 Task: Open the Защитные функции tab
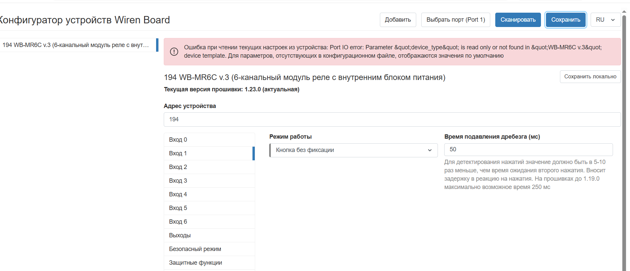209,263
